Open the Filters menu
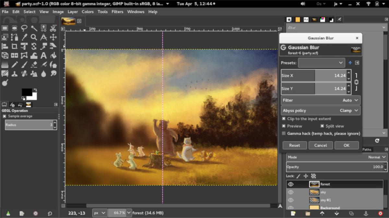This screenshot has width=389, height=218. pos(117,12)
